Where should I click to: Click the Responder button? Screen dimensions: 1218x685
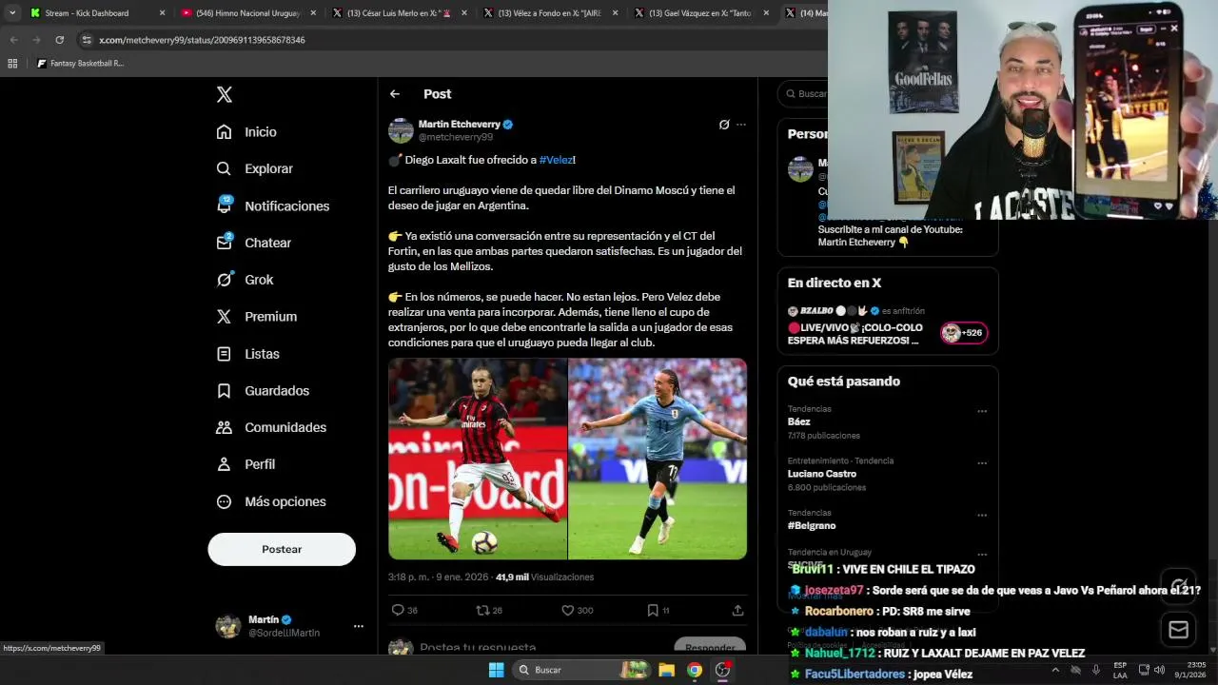[709, 647]
